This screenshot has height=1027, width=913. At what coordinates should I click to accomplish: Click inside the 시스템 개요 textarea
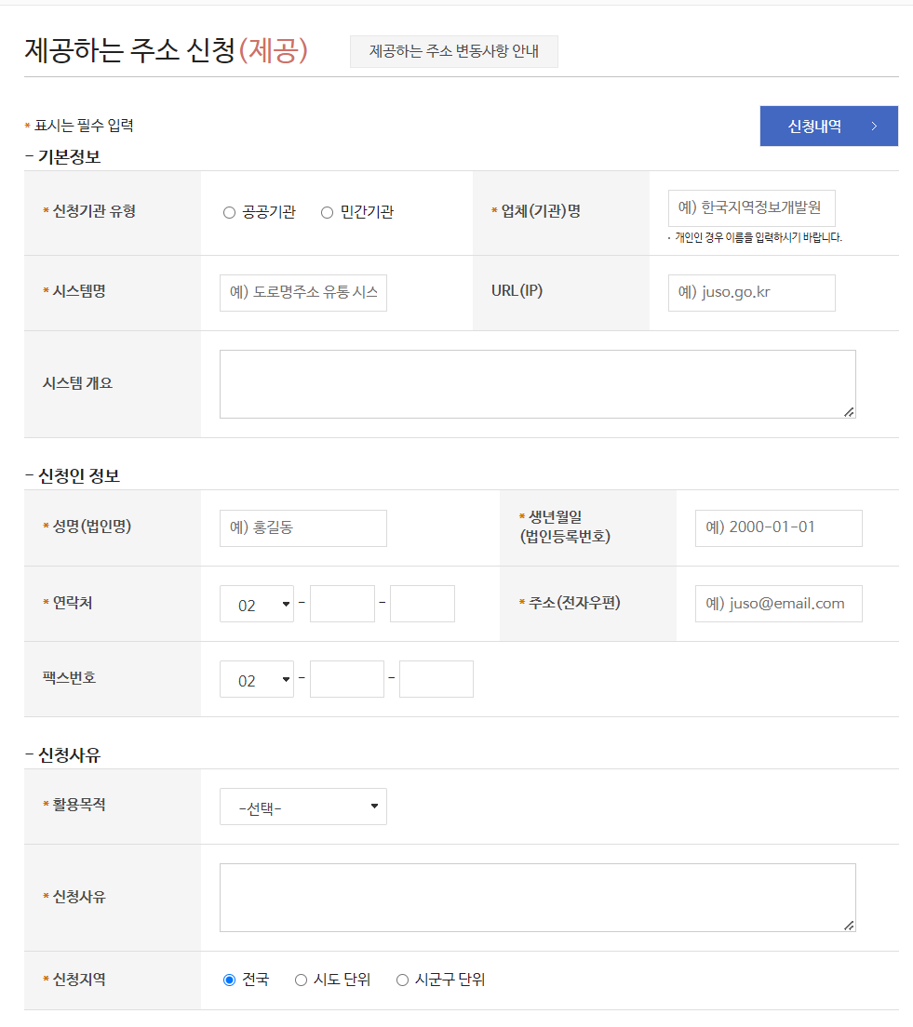click(538, 384)
